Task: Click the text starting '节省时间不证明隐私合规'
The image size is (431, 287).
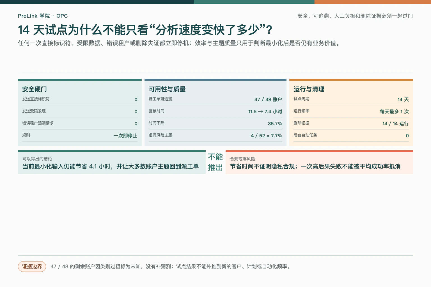Action: coord(315,166)
